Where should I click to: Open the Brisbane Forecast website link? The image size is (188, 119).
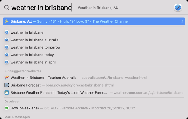pos(25,85)
